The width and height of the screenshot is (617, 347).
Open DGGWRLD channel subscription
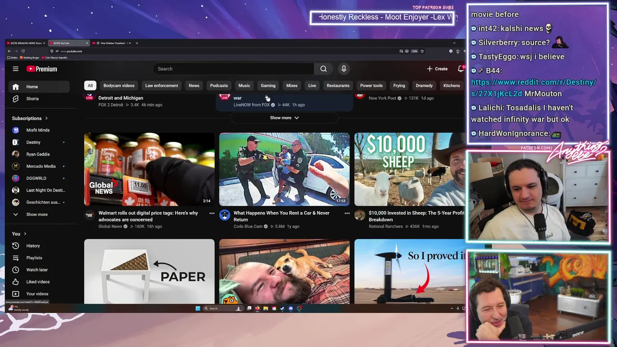40,178
